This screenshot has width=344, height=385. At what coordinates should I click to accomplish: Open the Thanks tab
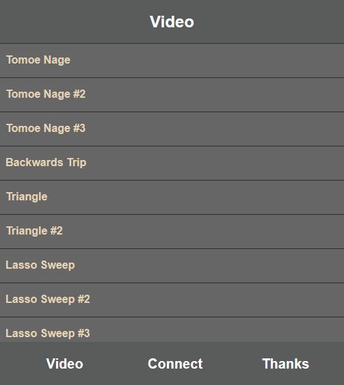pyautogui.click(x=286, y=364)
